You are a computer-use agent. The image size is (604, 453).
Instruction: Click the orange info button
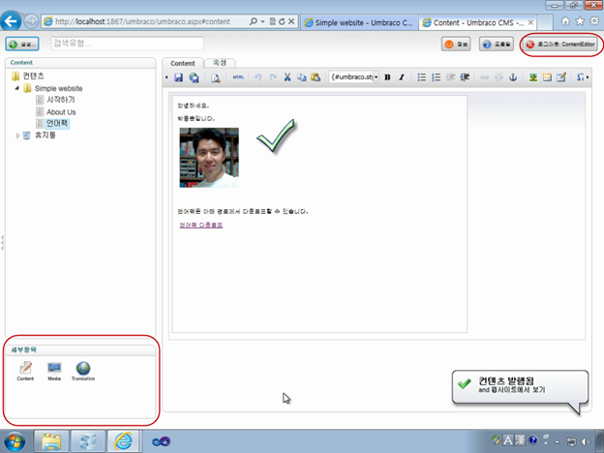point(456,44)
